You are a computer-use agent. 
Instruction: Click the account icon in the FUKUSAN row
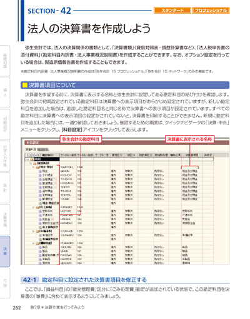pos(40,255)
